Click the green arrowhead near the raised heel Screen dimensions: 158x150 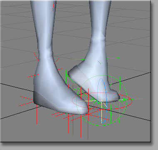coord(67,75)
